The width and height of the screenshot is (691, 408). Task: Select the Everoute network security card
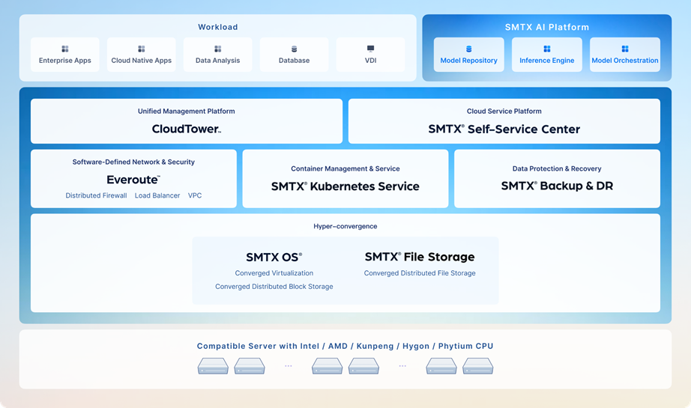point(133,179)
